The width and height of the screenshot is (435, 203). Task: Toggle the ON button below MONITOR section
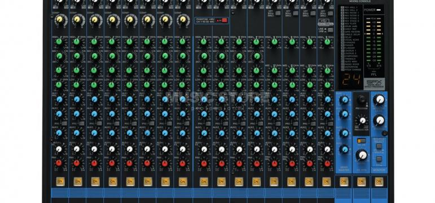tap(379, 182)
